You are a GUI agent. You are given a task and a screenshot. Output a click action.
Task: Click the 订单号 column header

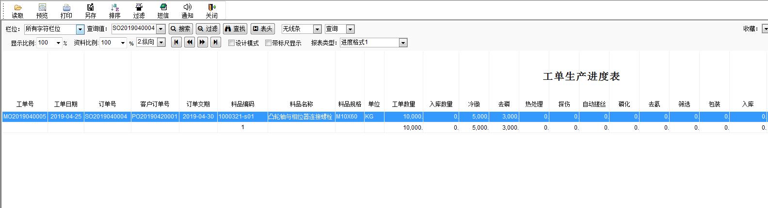tap(107, 104)
